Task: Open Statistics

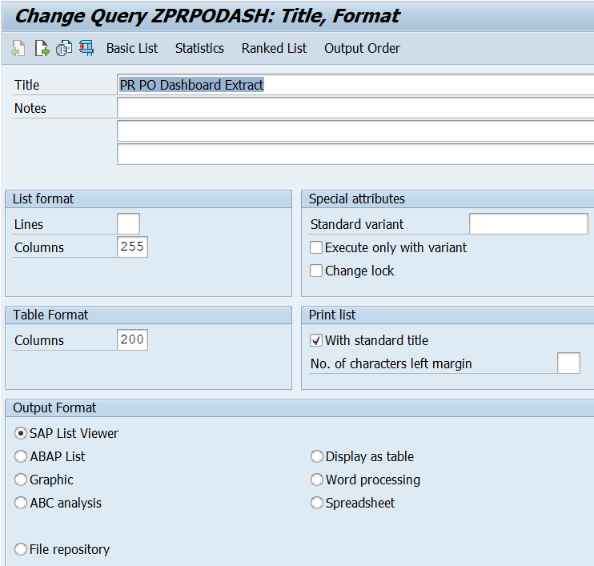Action: [199, 49]
